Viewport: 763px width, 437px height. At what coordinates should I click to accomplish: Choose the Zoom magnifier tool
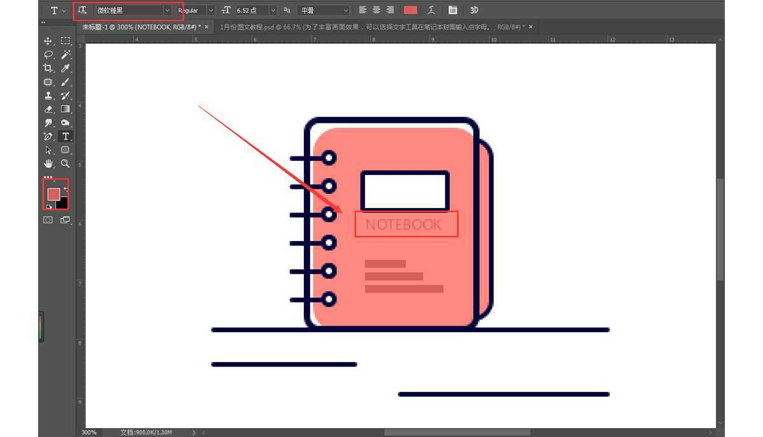(65, 163)
